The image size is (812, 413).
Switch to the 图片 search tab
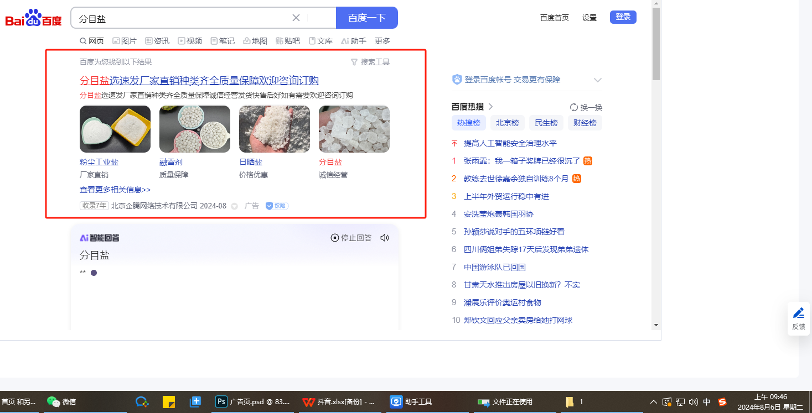[x=125, y=41]
